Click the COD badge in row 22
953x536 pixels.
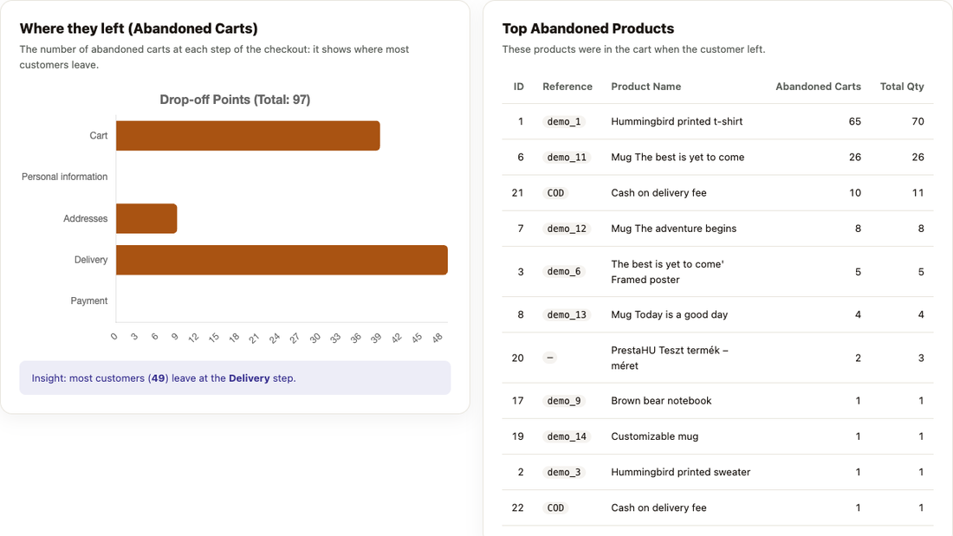[x=555, y=508]
